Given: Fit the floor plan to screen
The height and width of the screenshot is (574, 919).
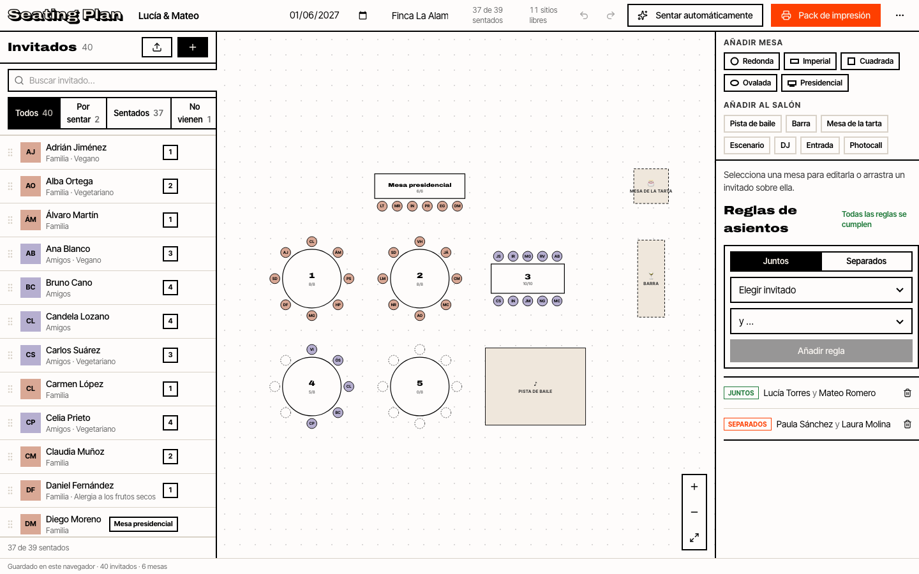Looking at the screenshot, I should click(694, 538).
